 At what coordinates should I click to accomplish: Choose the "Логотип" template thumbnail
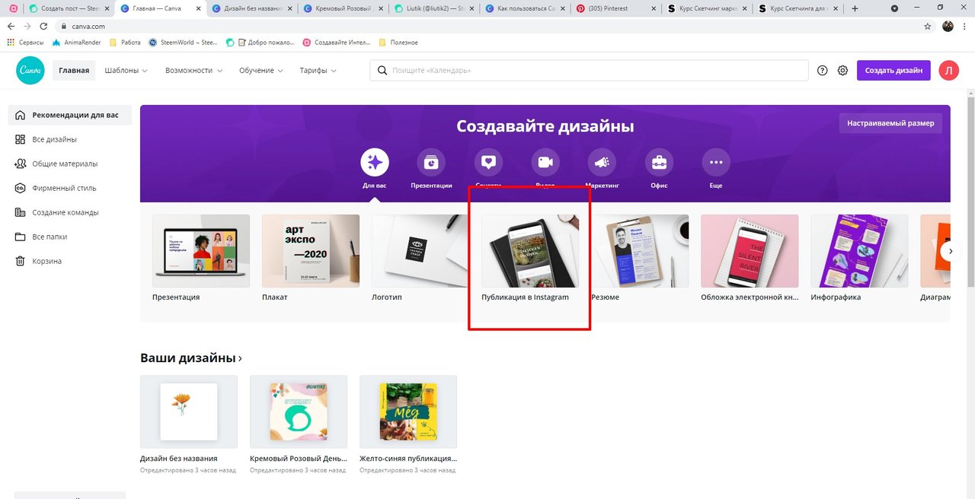(420, 250)
